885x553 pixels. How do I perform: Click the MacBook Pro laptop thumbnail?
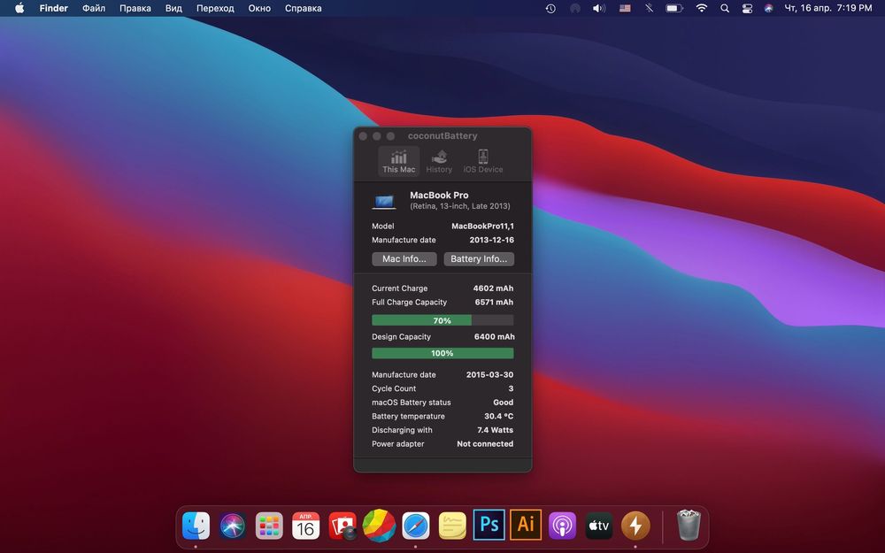click(384, 202)
